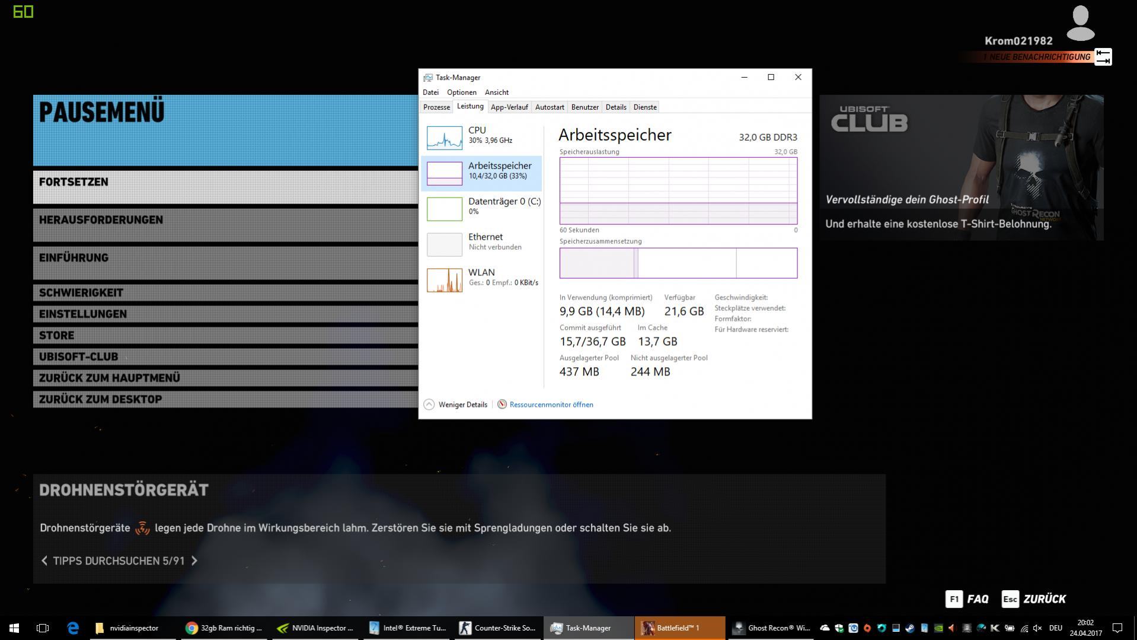Click the Ubisoft Club Ghost-Profil banner

[x=962, y=168]
